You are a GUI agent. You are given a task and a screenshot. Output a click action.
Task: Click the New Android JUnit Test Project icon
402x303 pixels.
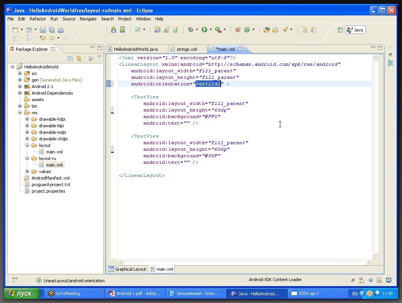pyautogui.click(x=166, y=30)
